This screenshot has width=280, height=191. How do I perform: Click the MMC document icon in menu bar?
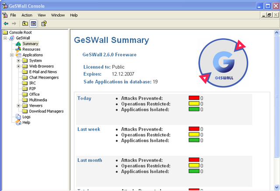pos(5,15)
